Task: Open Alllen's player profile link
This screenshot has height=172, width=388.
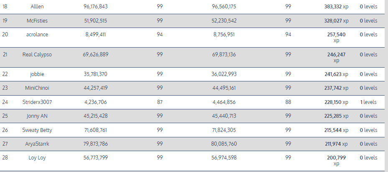Action: [x=37, y=7]
